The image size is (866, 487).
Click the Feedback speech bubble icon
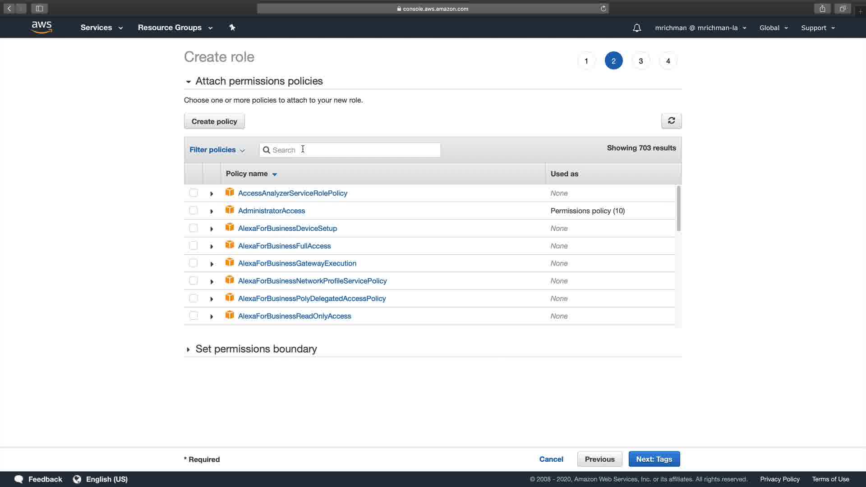pyautogui.click(x=18, y=479)
